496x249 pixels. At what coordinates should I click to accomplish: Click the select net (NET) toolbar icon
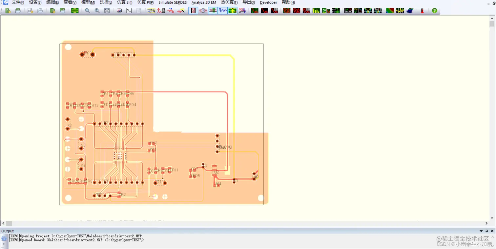tap(151, 11)
